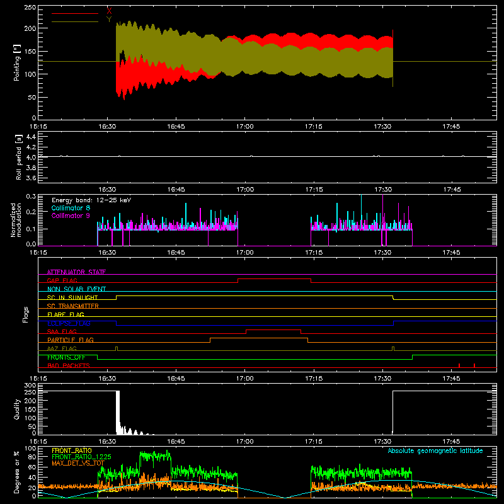Click the Degrees or % axis title

point(17,472)
